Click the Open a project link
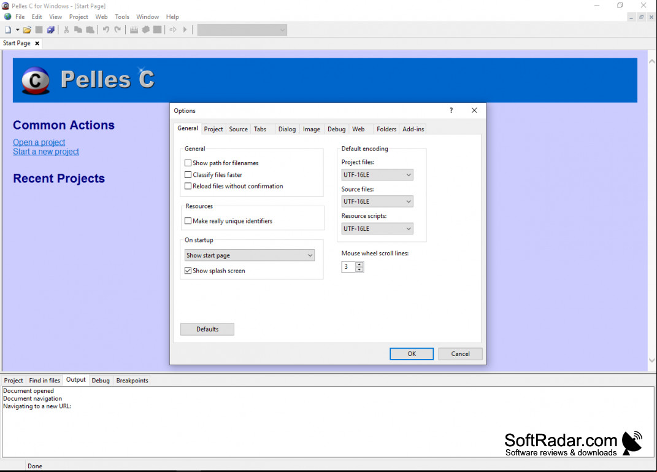This screenshot has height=472, width=657. 39,142
